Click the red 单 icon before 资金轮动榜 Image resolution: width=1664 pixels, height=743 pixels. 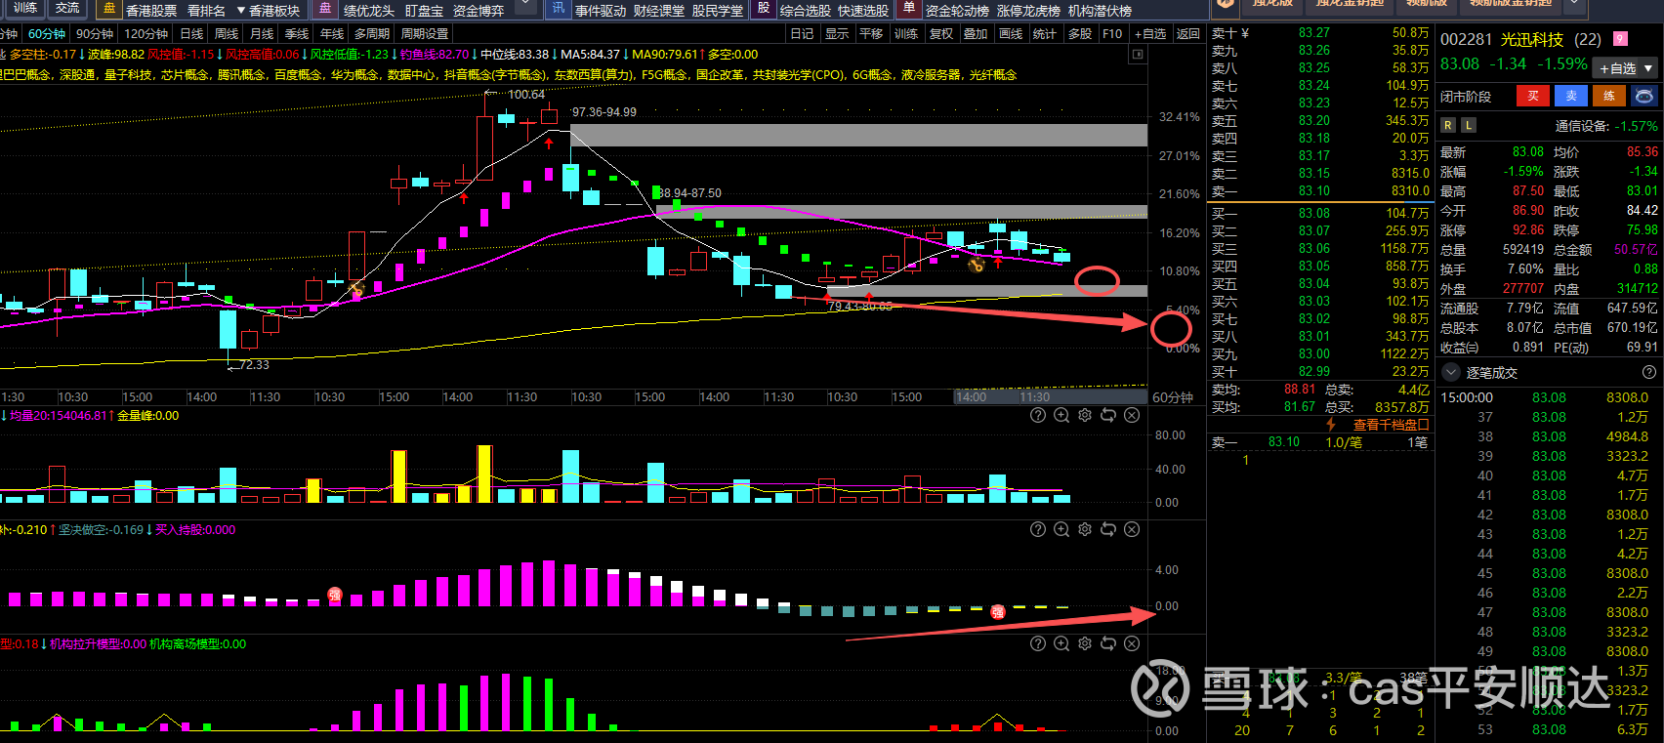[x=909, y=9]
